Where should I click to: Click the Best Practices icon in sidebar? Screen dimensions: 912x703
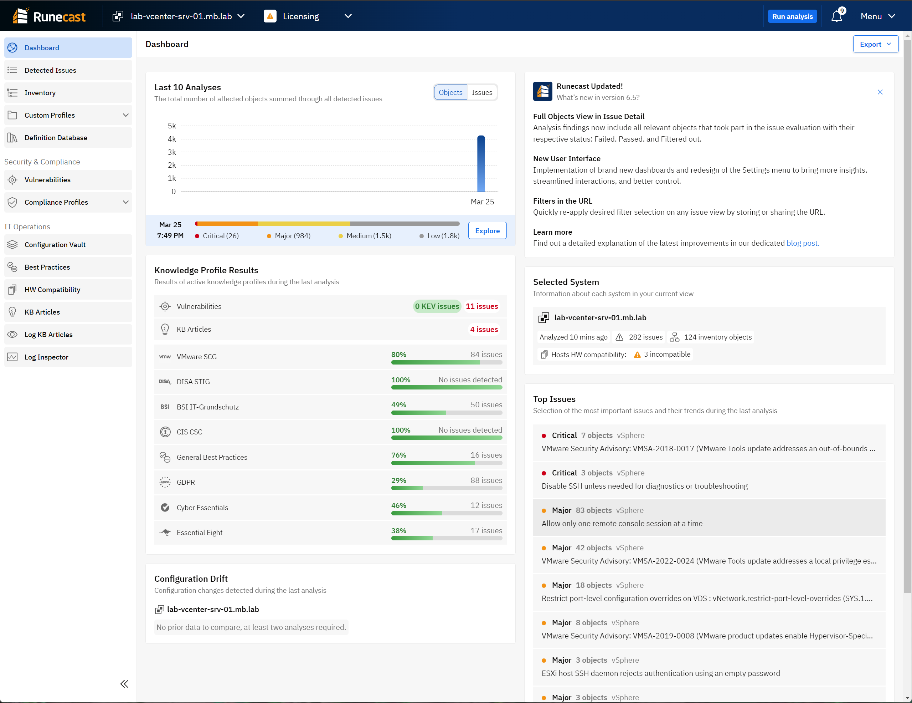(12, 267)
